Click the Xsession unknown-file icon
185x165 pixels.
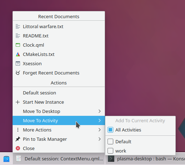tap(18, 63)
